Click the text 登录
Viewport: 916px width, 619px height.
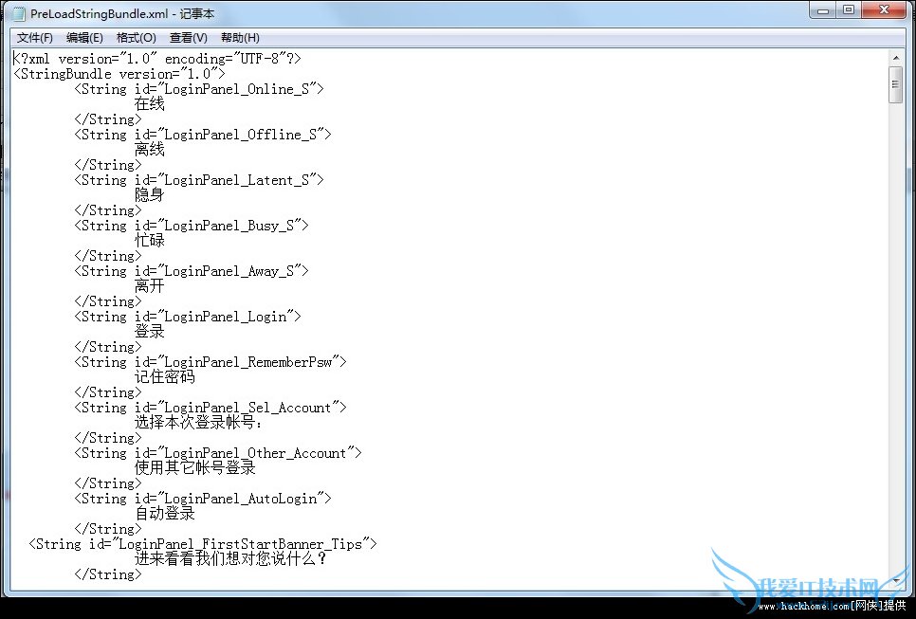coord(150,332)
